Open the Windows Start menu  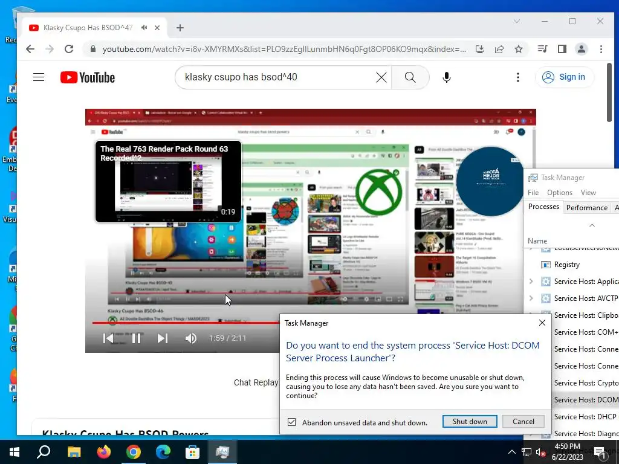pos(15,452)
